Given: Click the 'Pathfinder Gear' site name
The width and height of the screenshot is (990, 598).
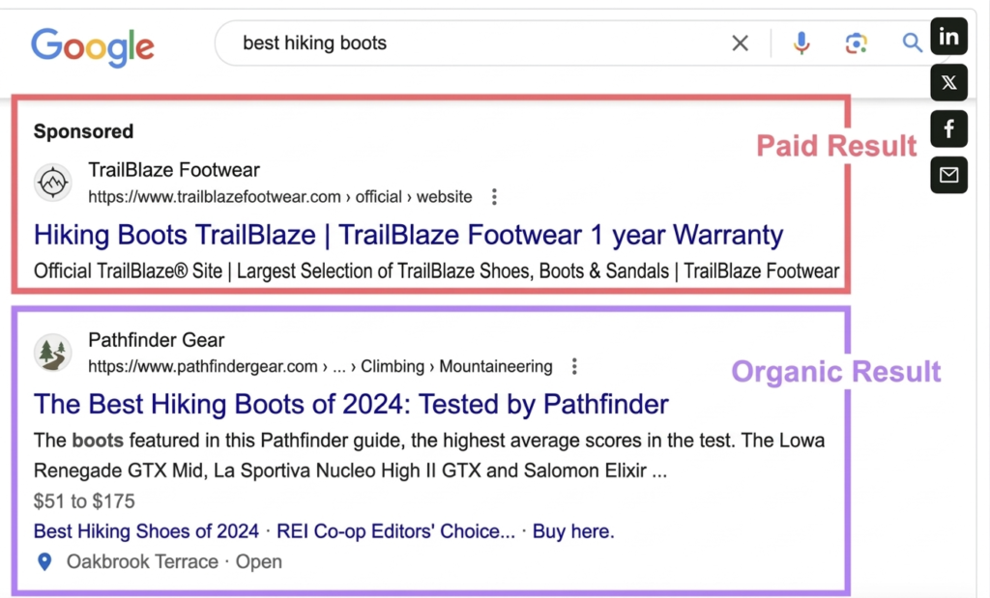Looking at the screenshot, I should [x=157, y=340].
